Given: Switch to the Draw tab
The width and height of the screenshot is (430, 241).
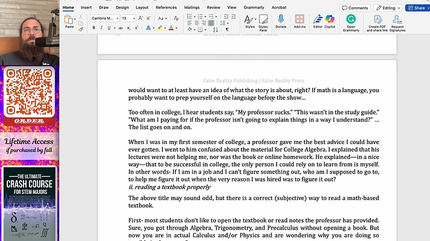Looking at the screenshot, I should (104, 7).
